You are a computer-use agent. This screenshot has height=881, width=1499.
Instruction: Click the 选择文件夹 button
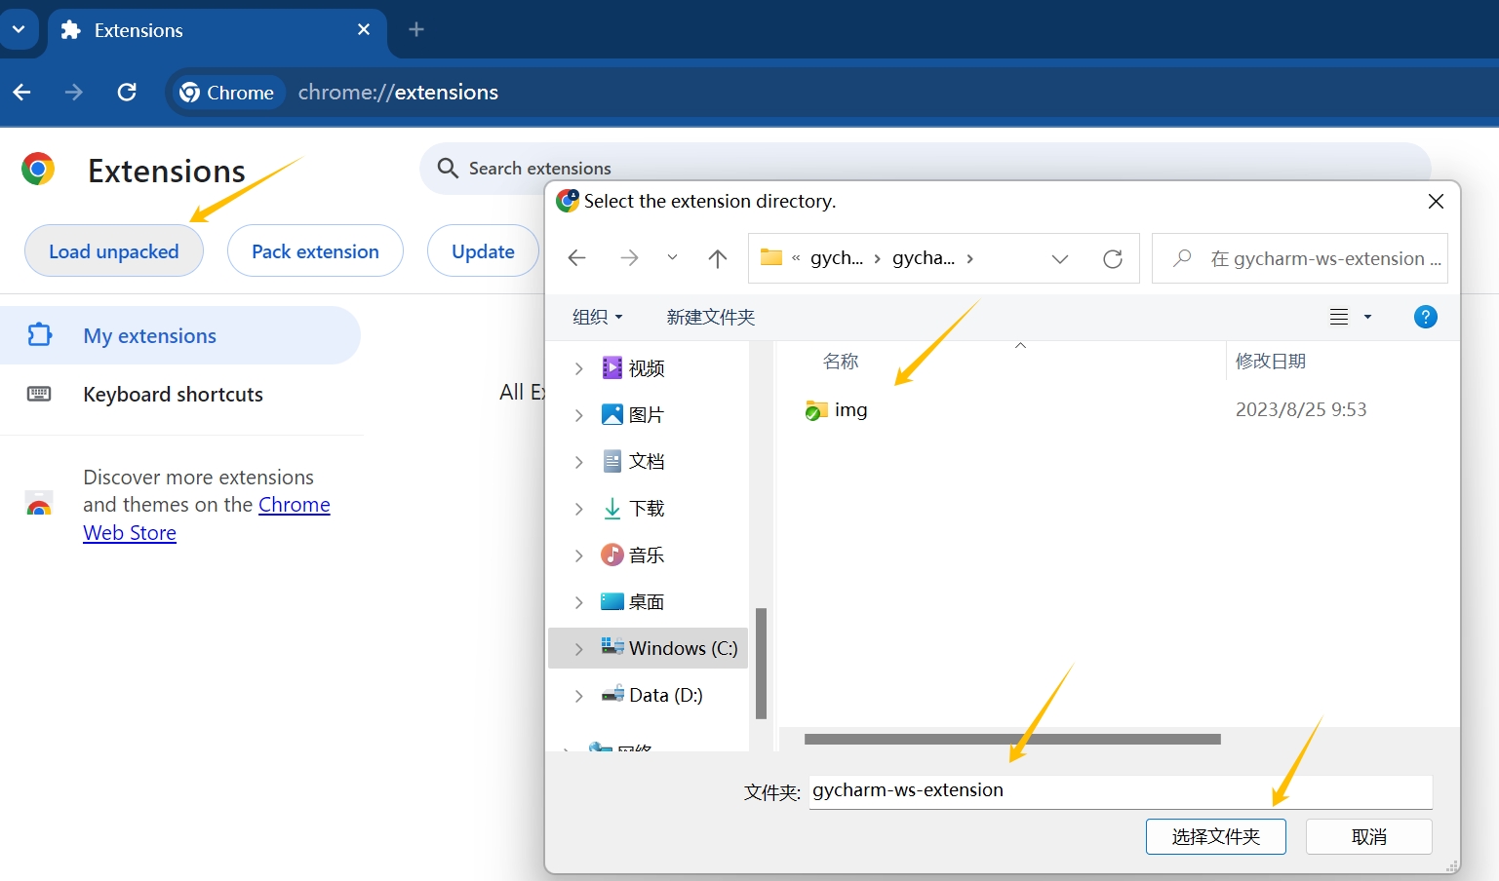tap(1215, 837)
